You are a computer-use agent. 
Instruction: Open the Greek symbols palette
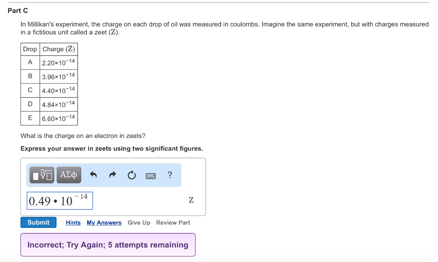pyautogui.click(x=68, y=175)
